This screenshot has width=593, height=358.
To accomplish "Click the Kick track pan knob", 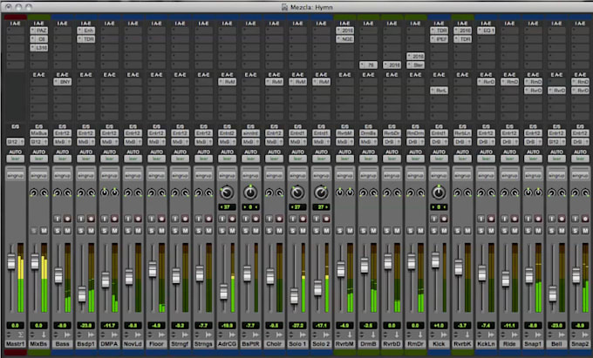I will coord(439,193).
